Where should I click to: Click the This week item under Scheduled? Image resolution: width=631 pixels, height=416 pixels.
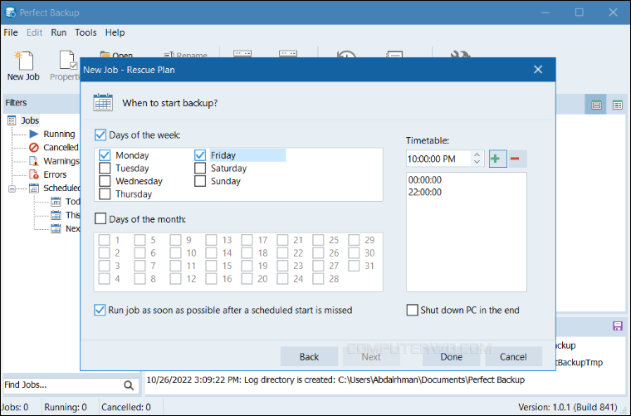[x=73, y=215]
